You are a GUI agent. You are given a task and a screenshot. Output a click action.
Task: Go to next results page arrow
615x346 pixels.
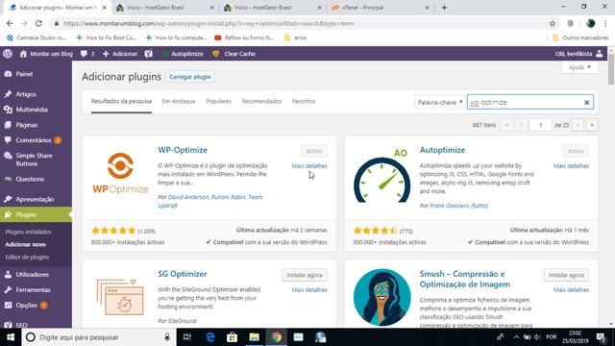(x=578, y=125)
